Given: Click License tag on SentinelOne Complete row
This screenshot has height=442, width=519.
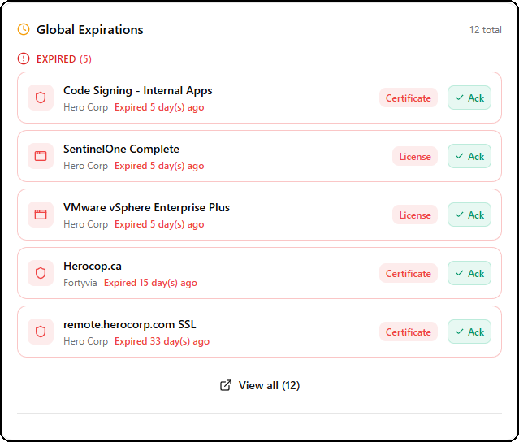Looking at the screenshot, I should pyautogui.click(x=415, y=156).
